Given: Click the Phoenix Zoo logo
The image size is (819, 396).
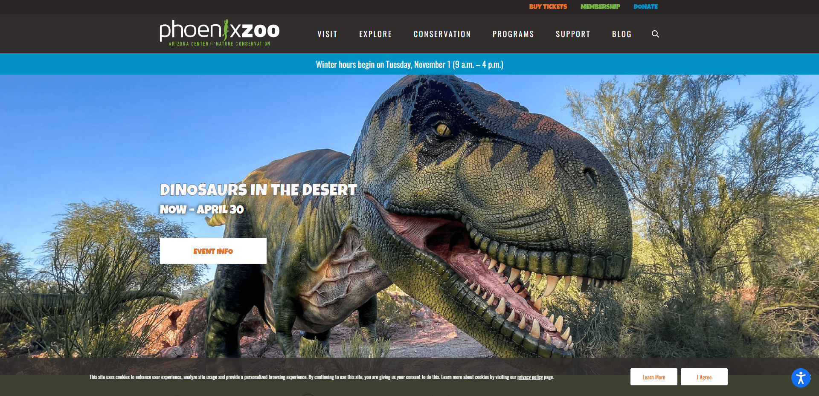Looking at the screenshot, I should 220,33.
